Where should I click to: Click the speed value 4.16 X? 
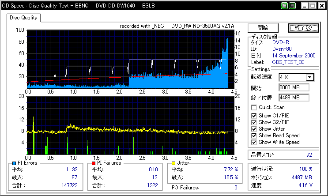coord(305,185)
